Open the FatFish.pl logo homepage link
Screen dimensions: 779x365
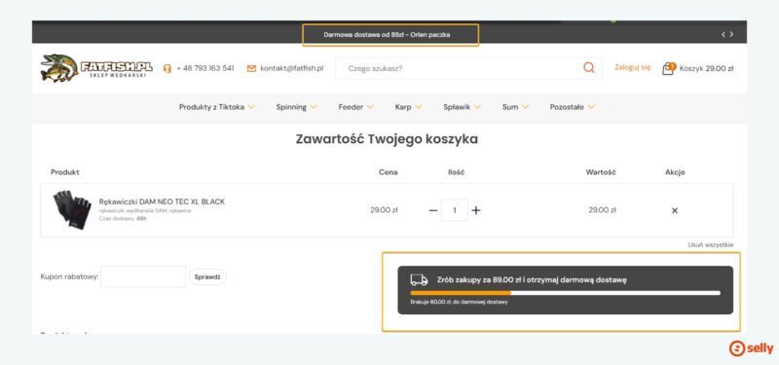click(x=96, y=68)
